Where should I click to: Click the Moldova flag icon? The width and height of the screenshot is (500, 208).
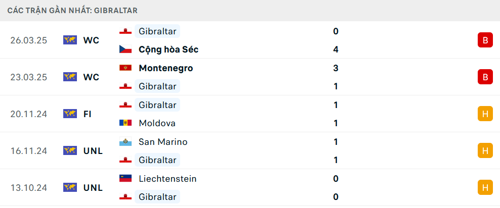(x=126, y=123)
